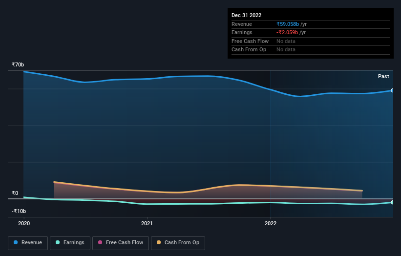
Task: Click the ₹0 y-axis label
Action: coord(15,193)
